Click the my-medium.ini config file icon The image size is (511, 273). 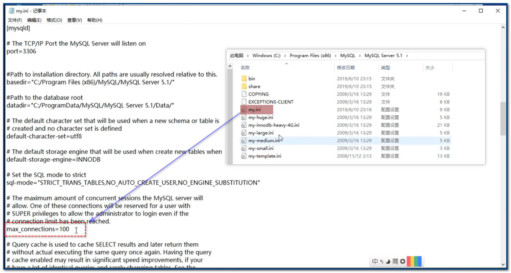(244, 141)
